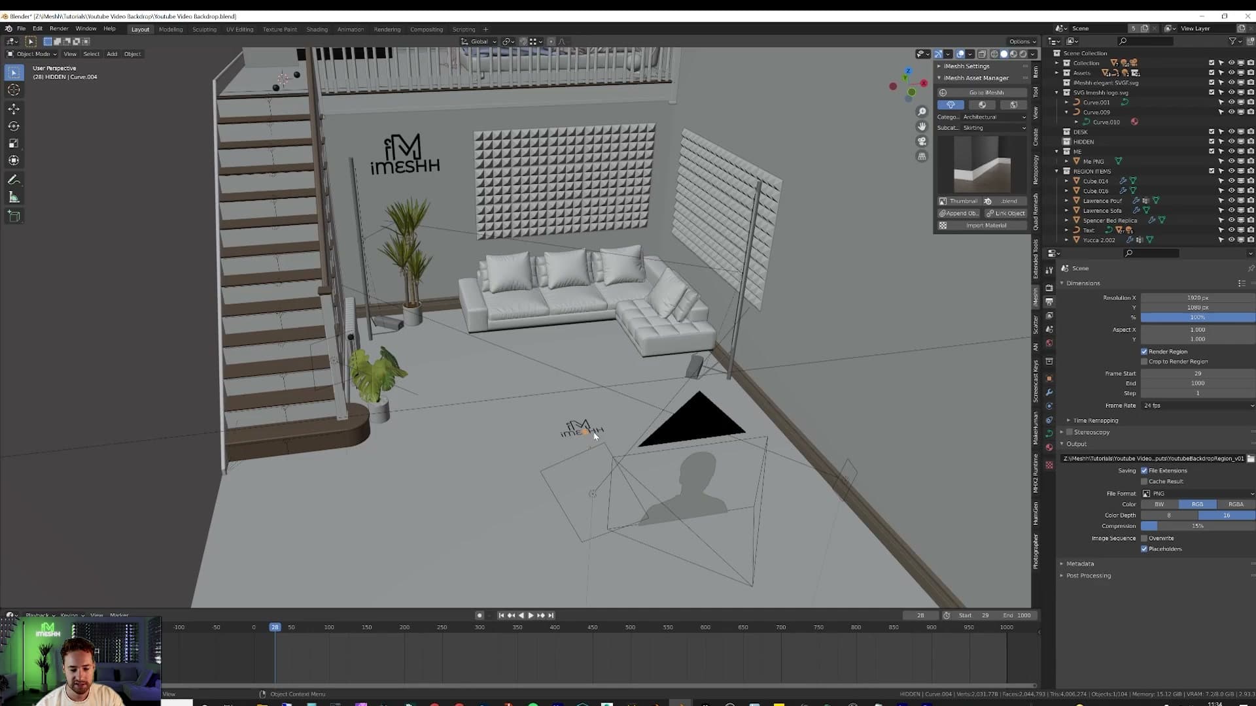
Task: Set color depth to 8
Action: coord(1169,515)
